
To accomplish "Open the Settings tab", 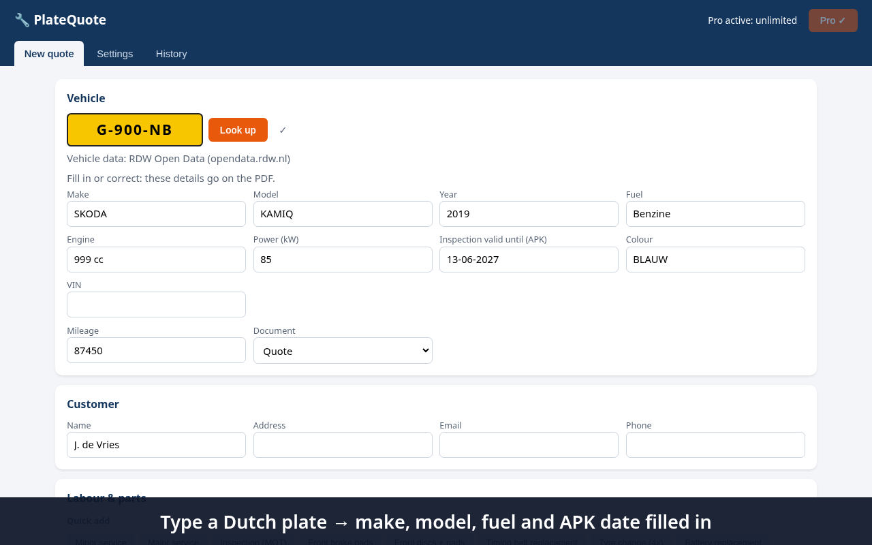I will click(x=115, y=53).
